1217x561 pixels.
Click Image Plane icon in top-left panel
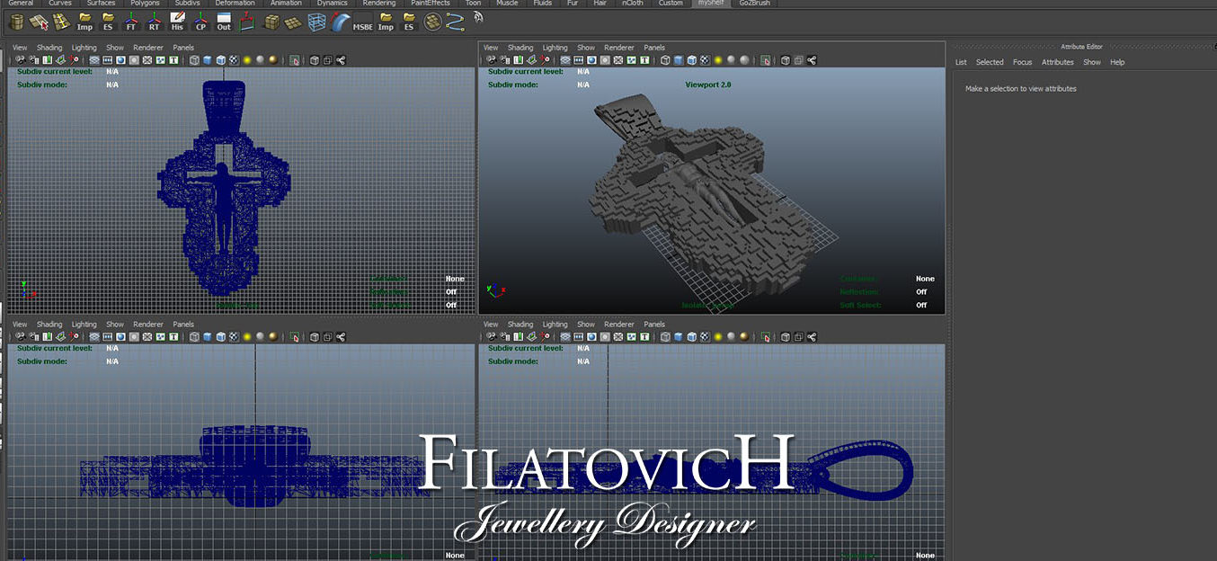[x=60, y=60]
